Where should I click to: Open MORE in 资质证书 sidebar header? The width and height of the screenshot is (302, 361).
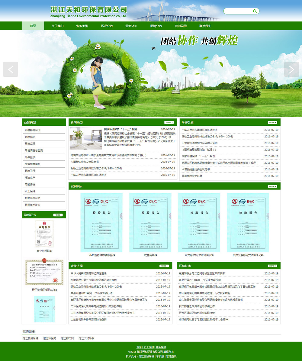tap(58, 215)
